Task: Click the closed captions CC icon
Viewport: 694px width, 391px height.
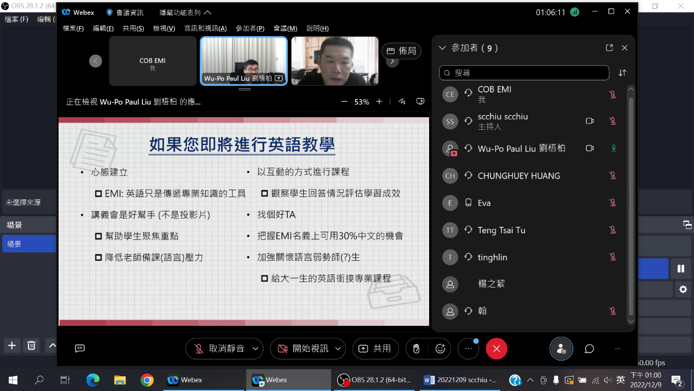Action: [x=80, y=348]
